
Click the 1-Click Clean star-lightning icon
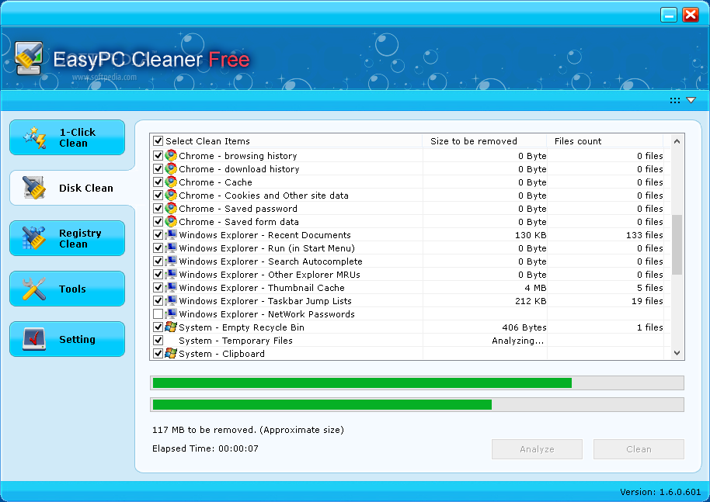point(35,137)
